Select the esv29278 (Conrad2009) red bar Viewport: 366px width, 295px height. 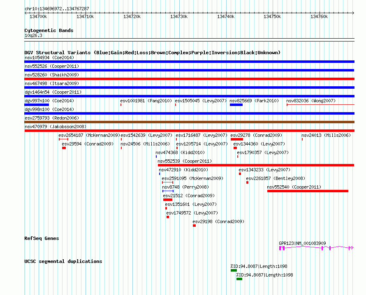click(x=237, y=139)
